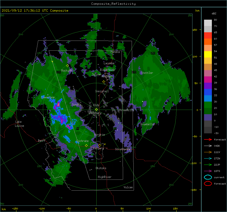This screenshot has width=227, height=212.
Task: Click the 2021/09/12 17:36:12 UTC Composite timestamp
Action: [x=35, y=11]
